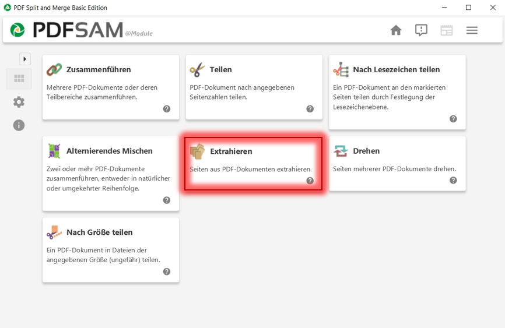Click text 'PDF-Dokument nach angegebenen'
This screenshot has width=505, height=328.
[x=242, y=87]
